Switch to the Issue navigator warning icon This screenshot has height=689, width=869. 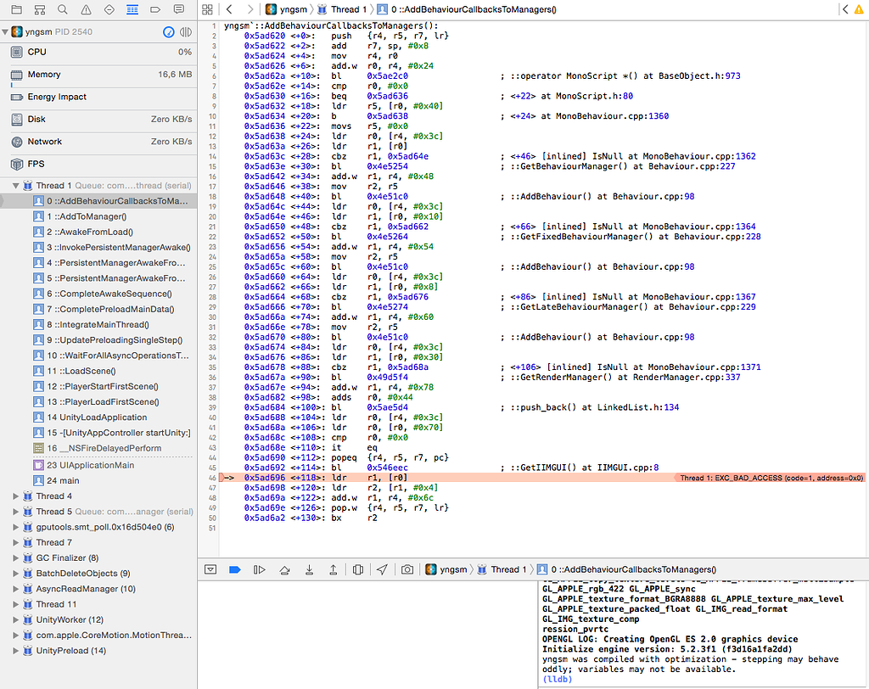click(84, 9)
